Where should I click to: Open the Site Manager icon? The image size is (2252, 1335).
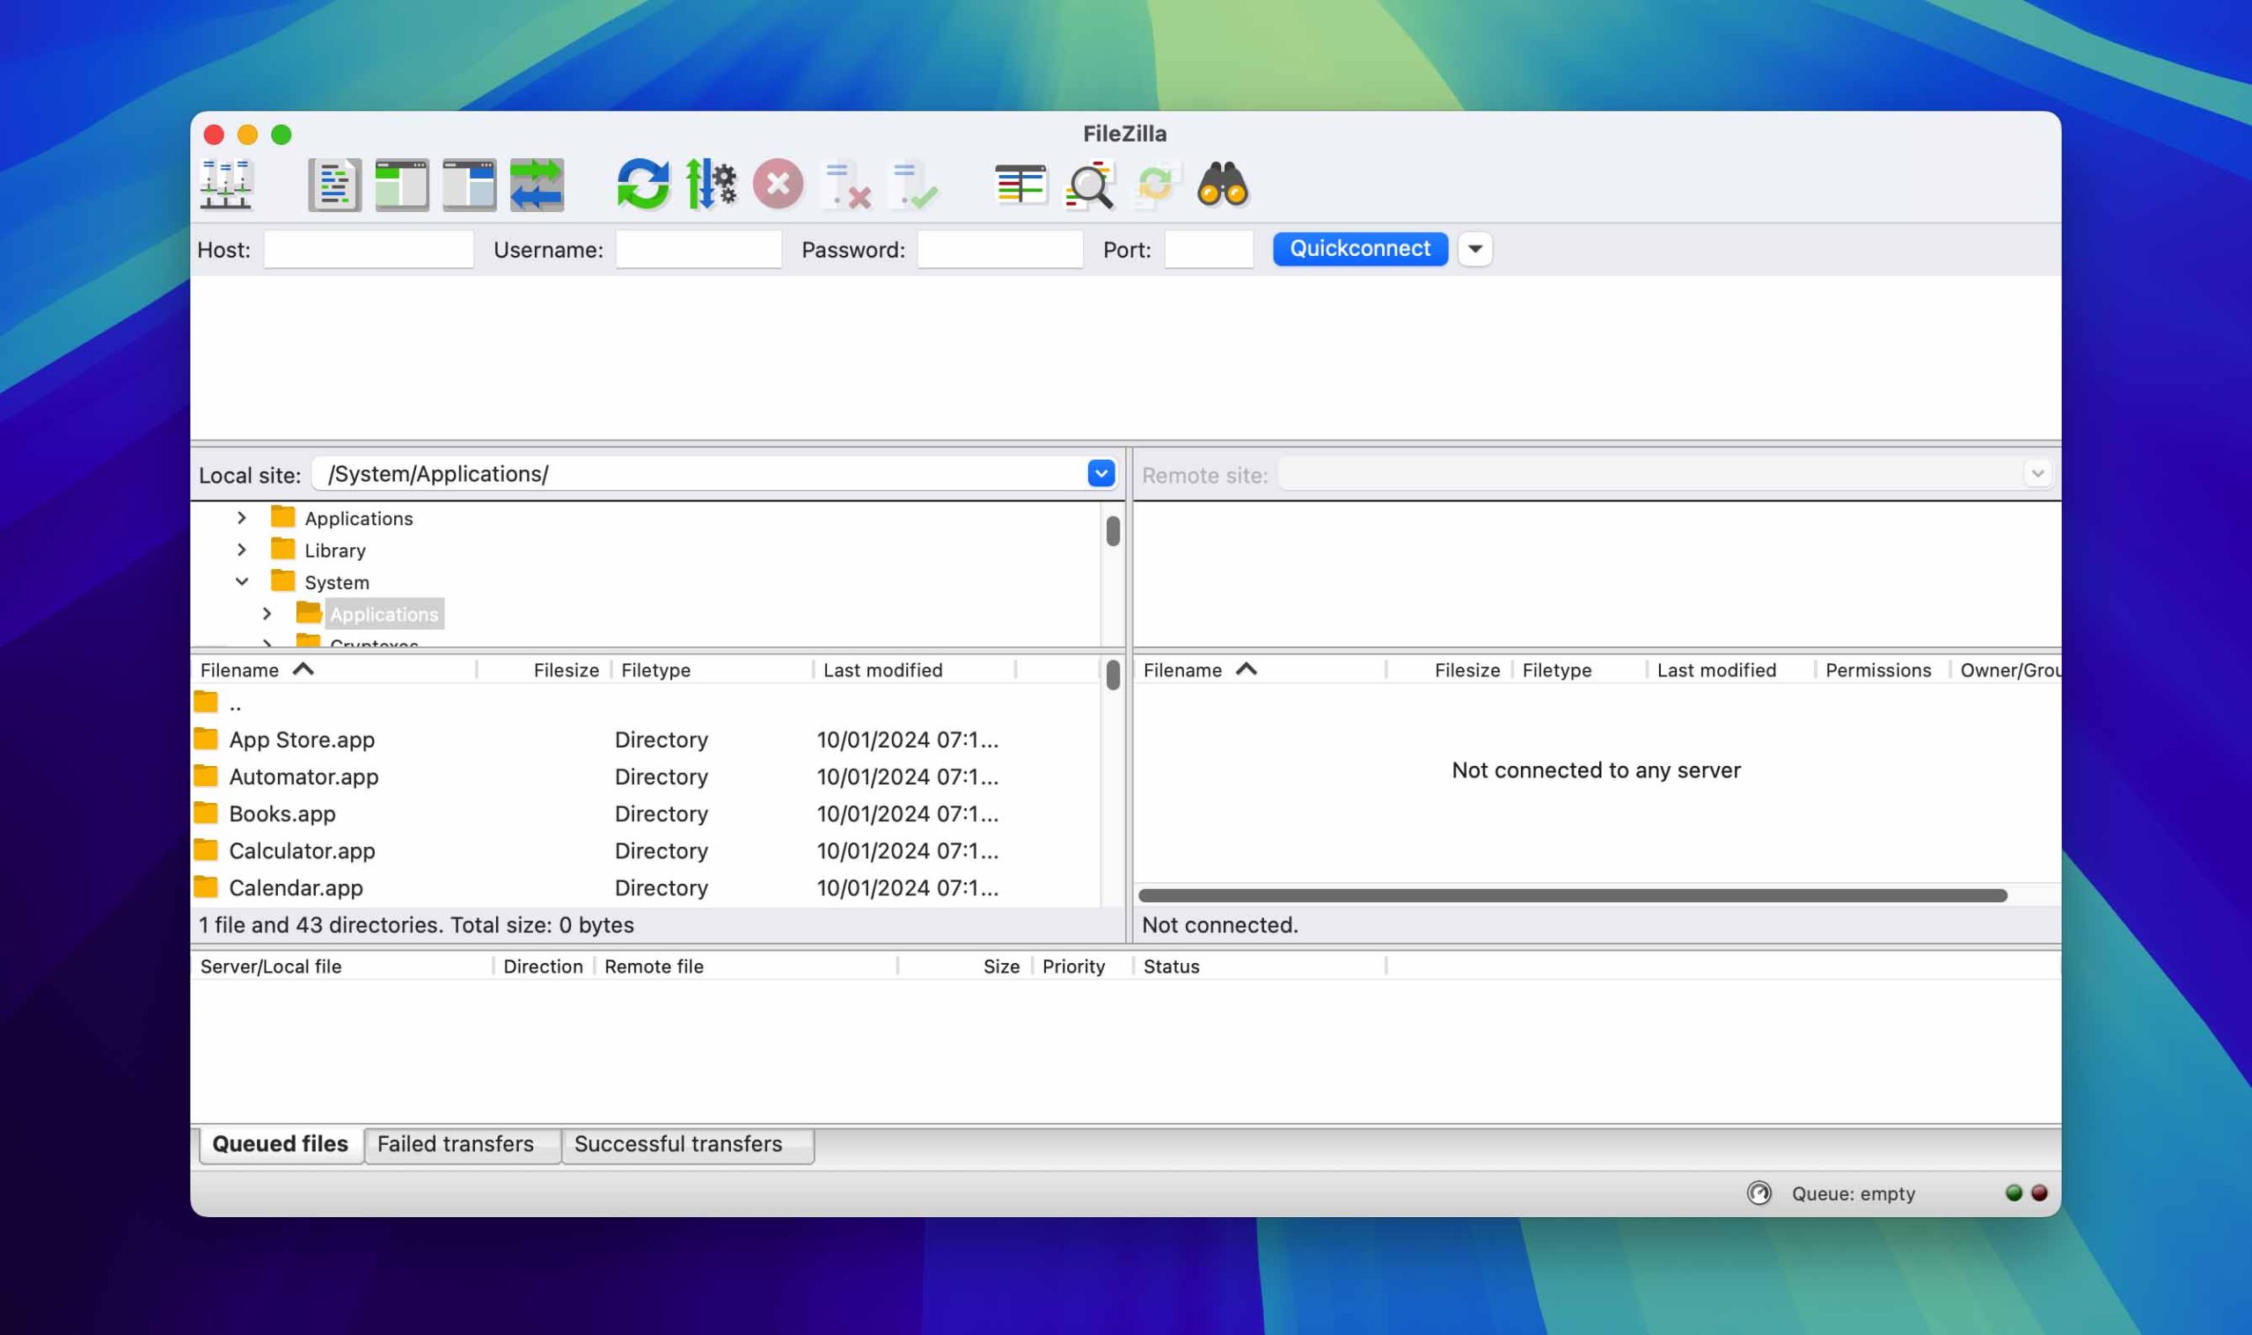(226, 185)
